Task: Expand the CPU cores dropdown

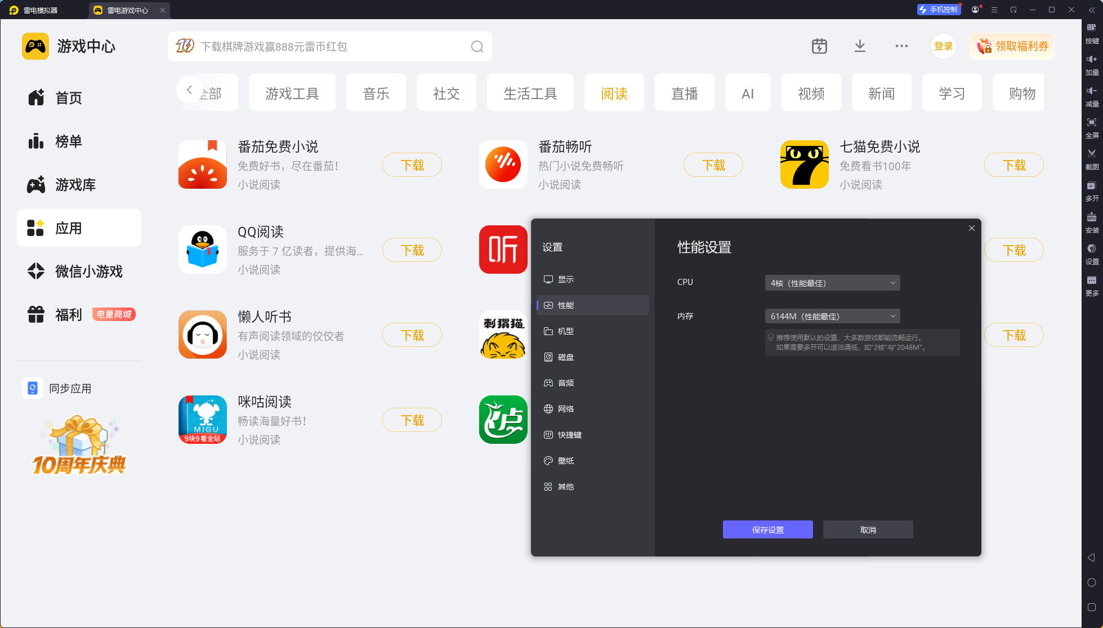Action: click(832, 283)
